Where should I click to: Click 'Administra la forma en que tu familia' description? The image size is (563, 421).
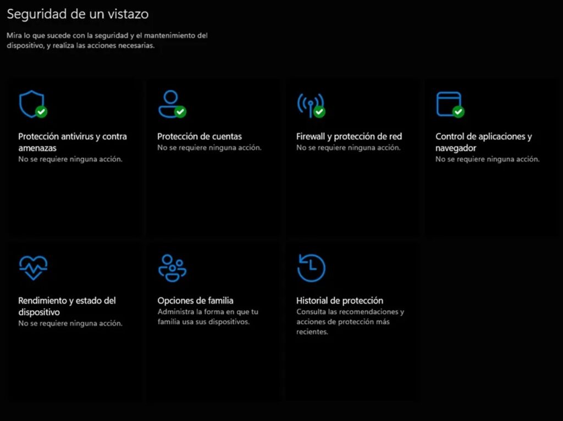tap(208, 317)
